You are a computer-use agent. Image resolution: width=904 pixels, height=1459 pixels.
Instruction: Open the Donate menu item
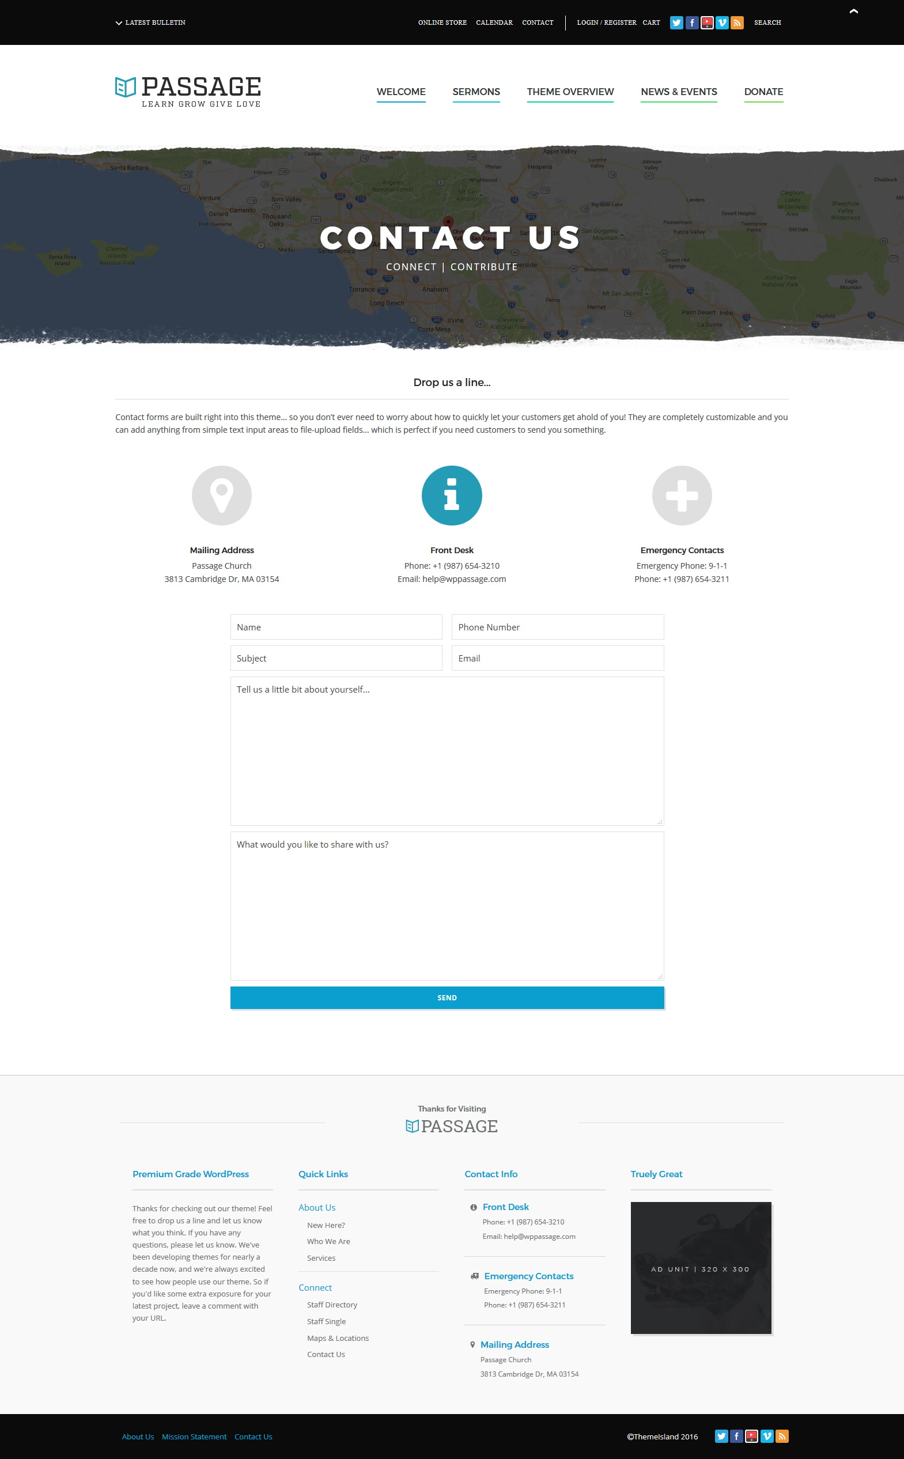click(763, 92)
